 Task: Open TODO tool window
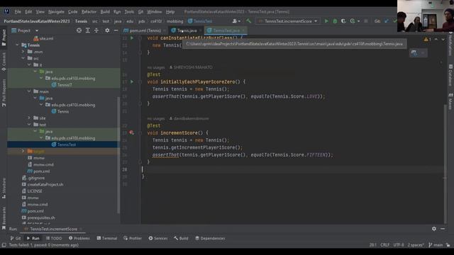pyautogui.click(x=54, y=238)
